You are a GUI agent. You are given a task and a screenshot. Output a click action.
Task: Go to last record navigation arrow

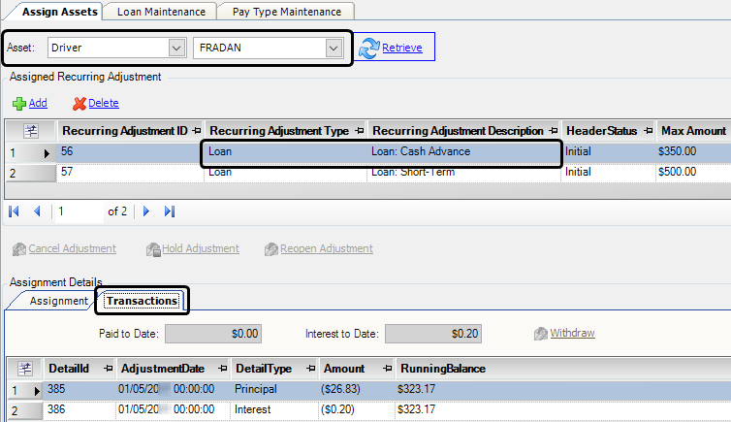170,211
